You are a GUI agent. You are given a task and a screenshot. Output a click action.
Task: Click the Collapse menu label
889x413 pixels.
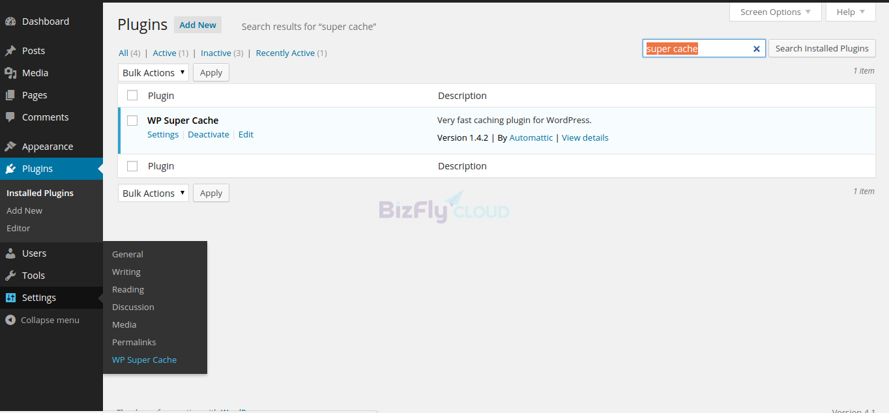pos(50,320)
